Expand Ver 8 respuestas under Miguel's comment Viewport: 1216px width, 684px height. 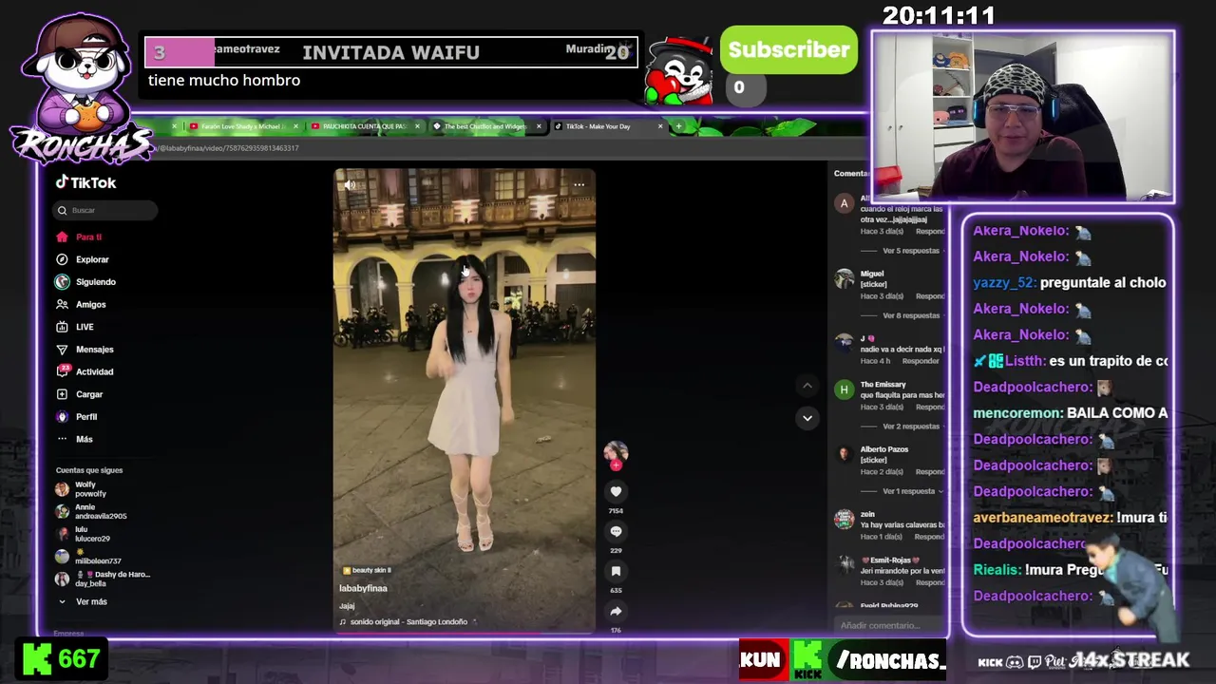[x=910, y=315]
